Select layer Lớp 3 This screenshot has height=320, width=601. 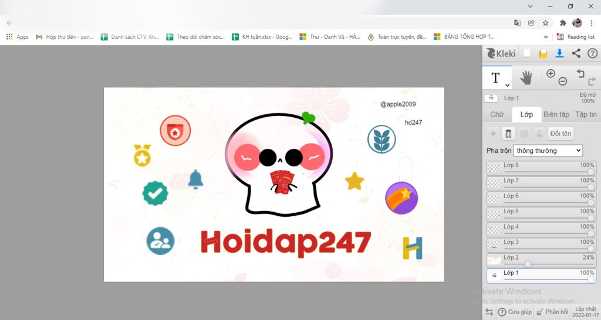click(542, 245)
